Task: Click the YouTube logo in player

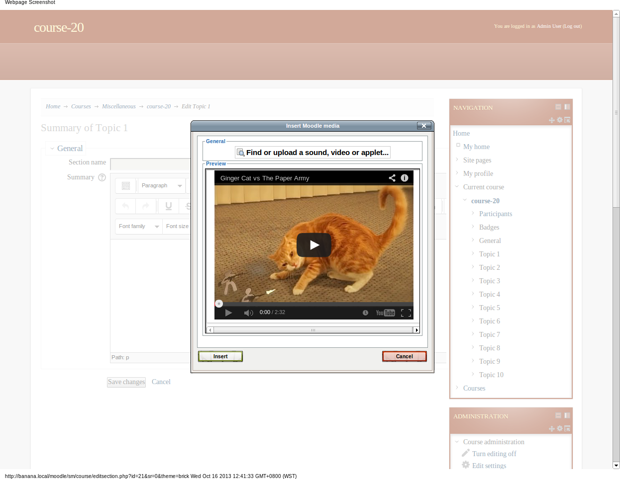Action: (x=385, y=313)
